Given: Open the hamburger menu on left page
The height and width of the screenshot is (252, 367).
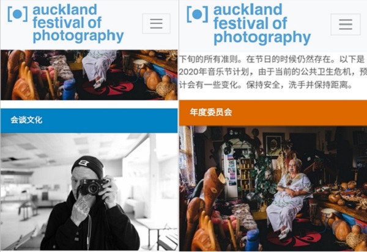Looking at the screenshot, I should pos(156,24).
